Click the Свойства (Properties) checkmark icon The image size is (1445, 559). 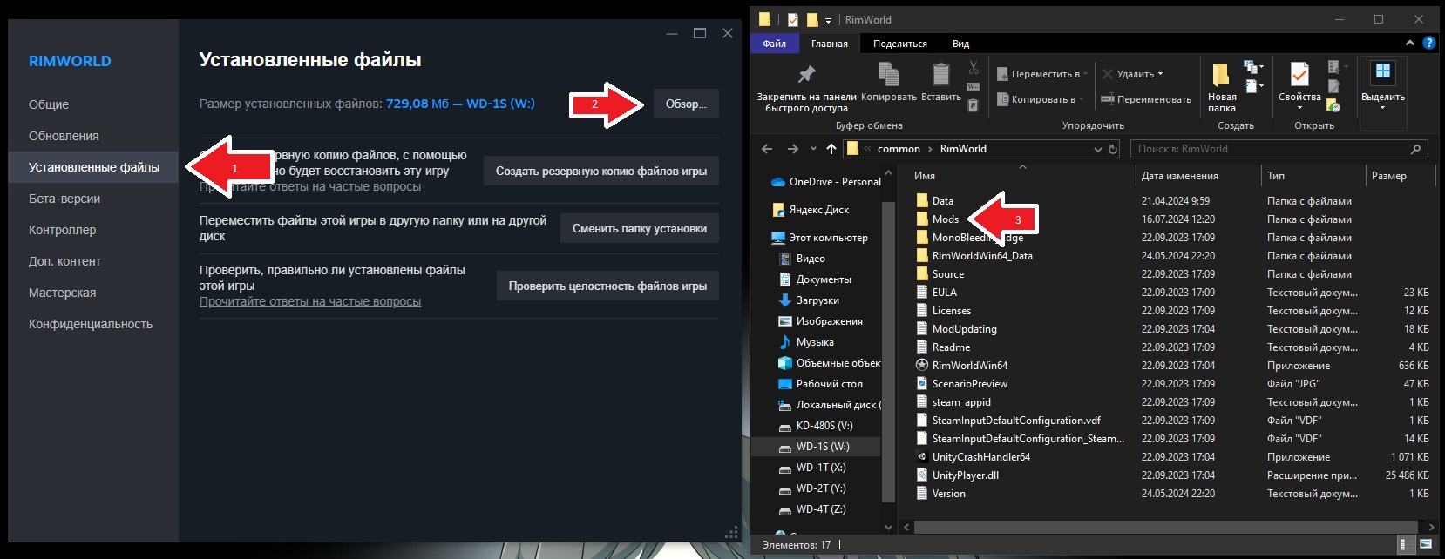pyautogui.click(x=1299, y=75)
